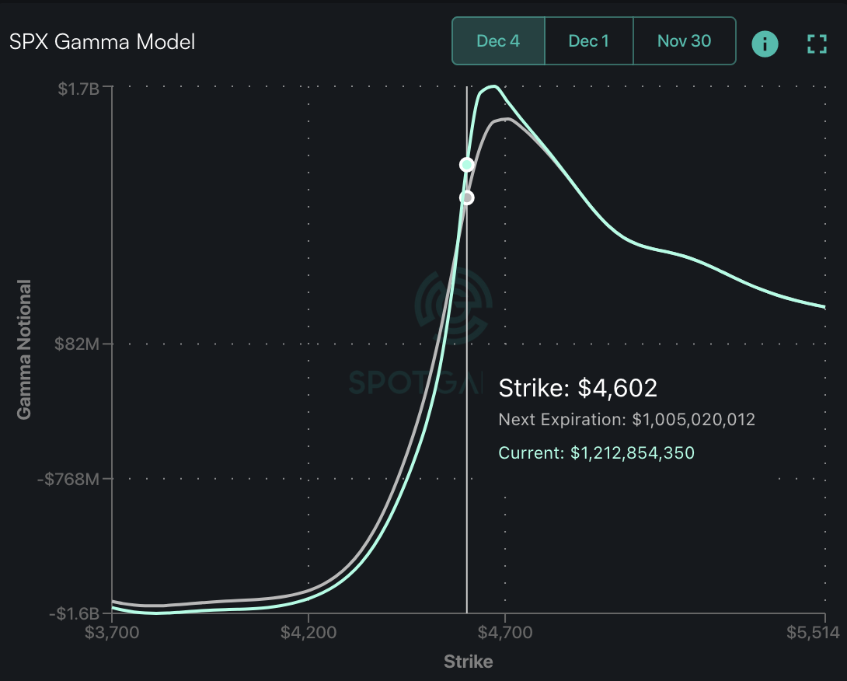
Task: Click the teal Current data point marker
Action: [467, 164]
